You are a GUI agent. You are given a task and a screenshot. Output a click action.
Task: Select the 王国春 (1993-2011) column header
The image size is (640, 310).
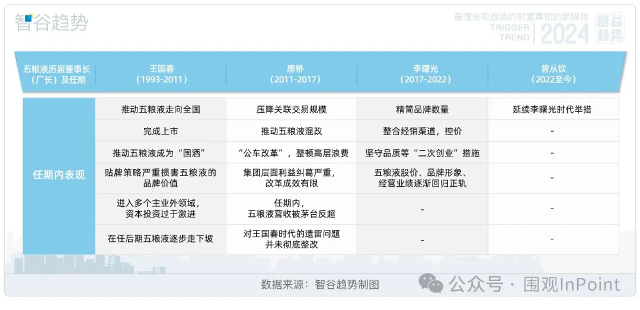161,74
